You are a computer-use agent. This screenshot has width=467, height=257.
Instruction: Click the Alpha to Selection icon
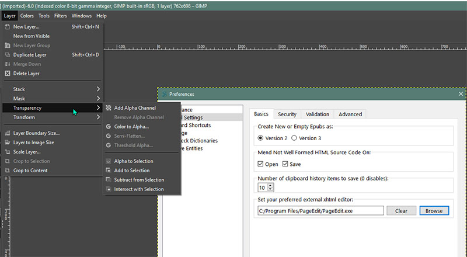(x=109, y=161)
